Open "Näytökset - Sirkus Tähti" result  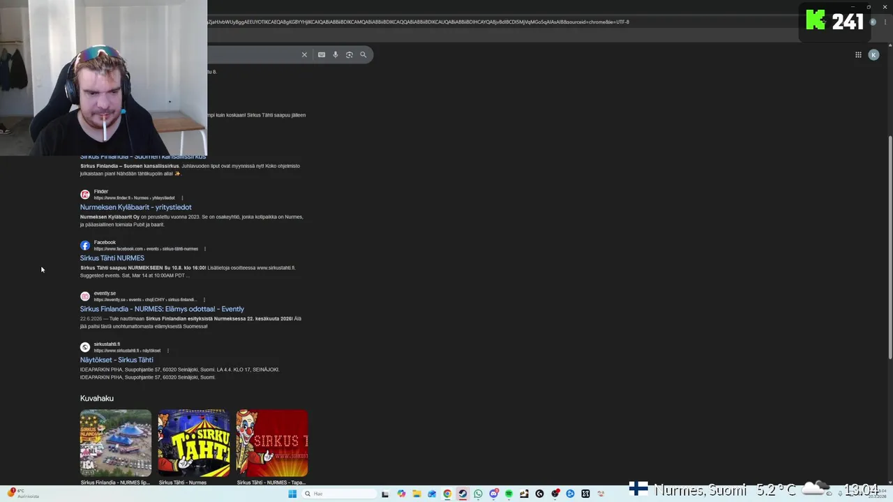click(x=117, y=360)
